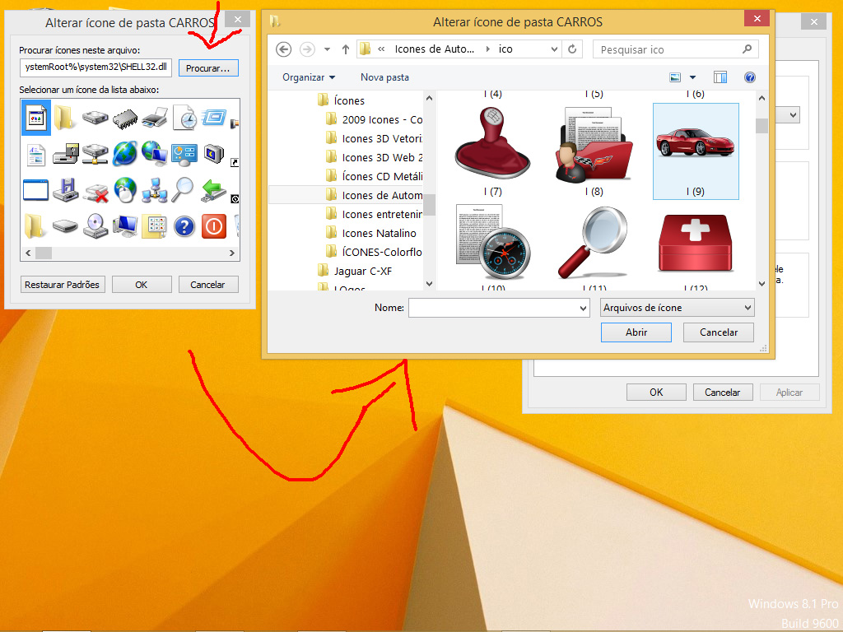This screenshot has width=843, height=632.
Task: Select the magnifying glass icon in SHELL32 list
Action: 183,190
